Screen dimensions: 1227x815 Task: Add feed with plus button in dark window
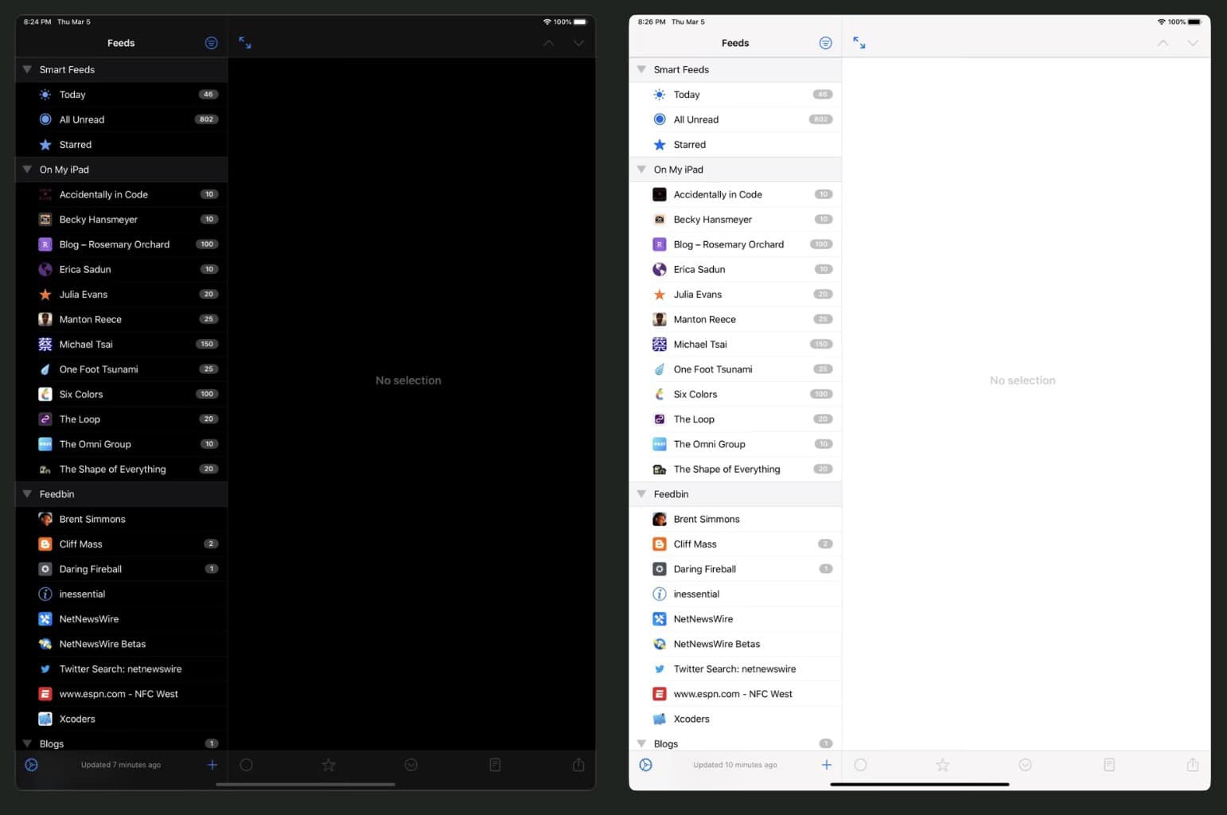[x=212, y=765]
